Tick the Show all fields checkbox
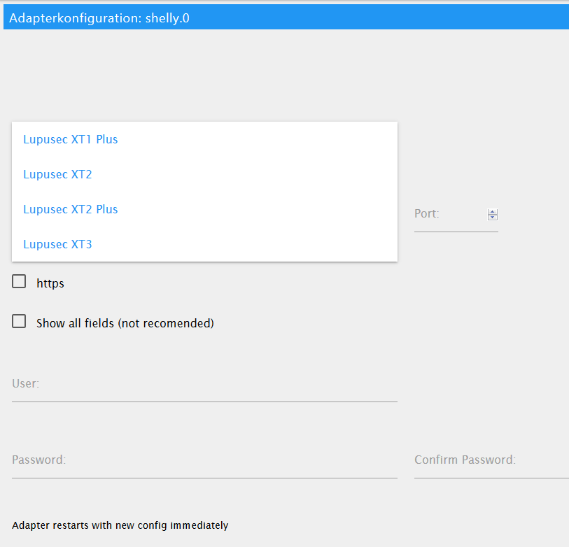 point(20,322)
